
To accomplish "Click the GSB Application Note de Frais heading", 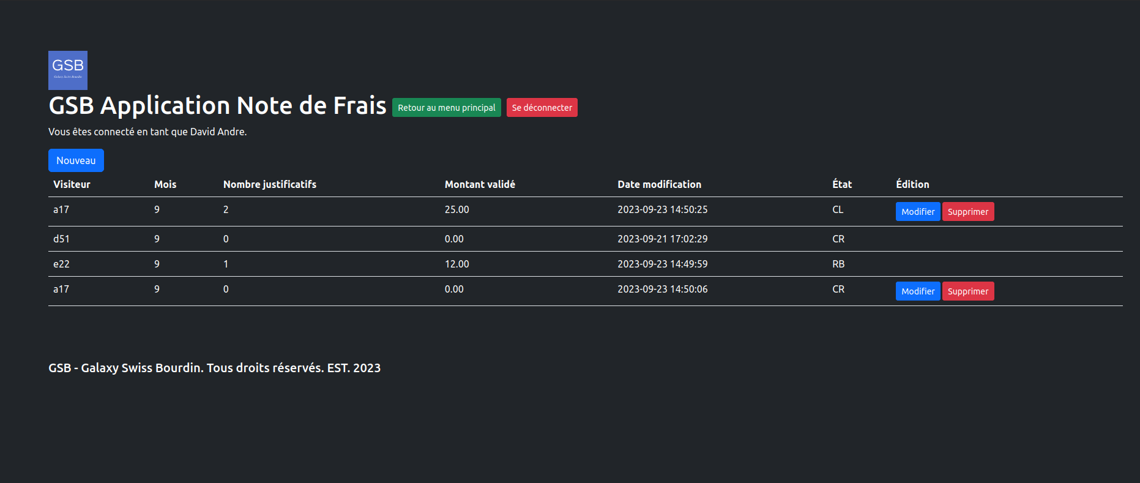I will point(217,105).
